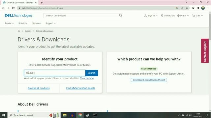Open a new browser tab
The height and width of the screenshot is (118, 211).
coord(42,3)
